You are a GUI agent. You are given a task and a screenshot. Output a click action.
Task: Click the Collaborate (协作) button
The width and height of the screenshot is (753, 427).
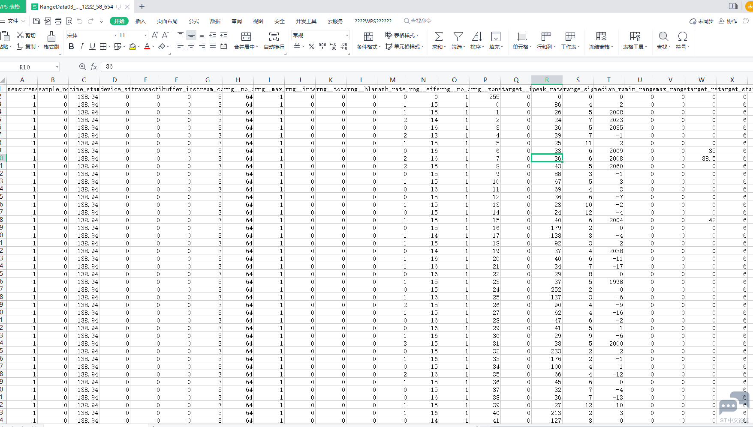728,21
